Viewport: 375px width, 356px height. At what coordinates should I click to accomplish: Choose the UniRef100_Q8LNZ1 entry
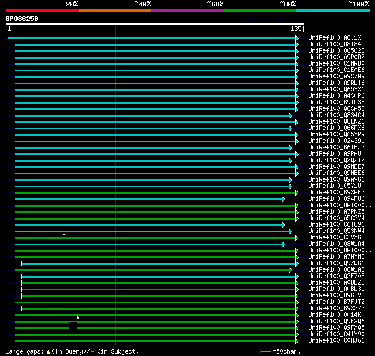tap(336, 122)
